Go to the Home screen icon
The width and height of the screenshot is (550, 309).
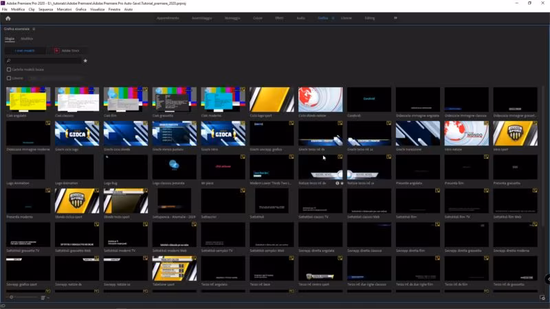click(8, 19)
